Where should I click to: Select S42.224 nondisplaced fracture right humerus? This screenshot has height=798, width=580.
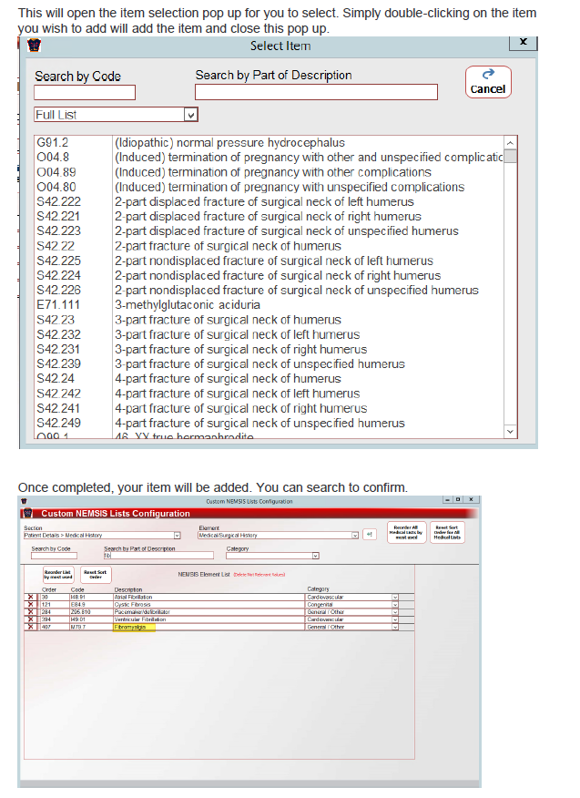[269, 275]
